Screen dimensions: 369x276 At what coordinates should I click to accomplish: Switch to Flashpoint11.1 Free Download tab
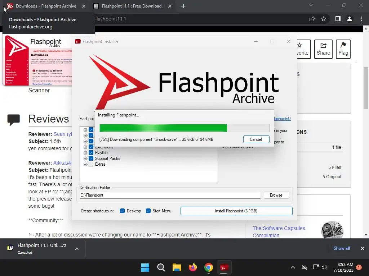point(132,6)
